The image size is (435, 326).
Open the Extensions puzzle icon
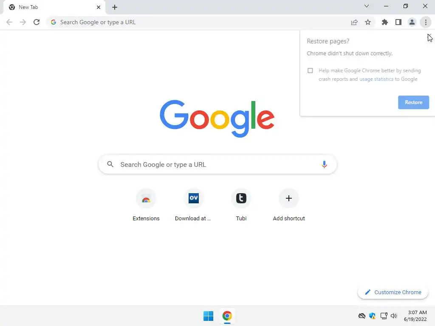pyautogui.click(x=385, y=22)
